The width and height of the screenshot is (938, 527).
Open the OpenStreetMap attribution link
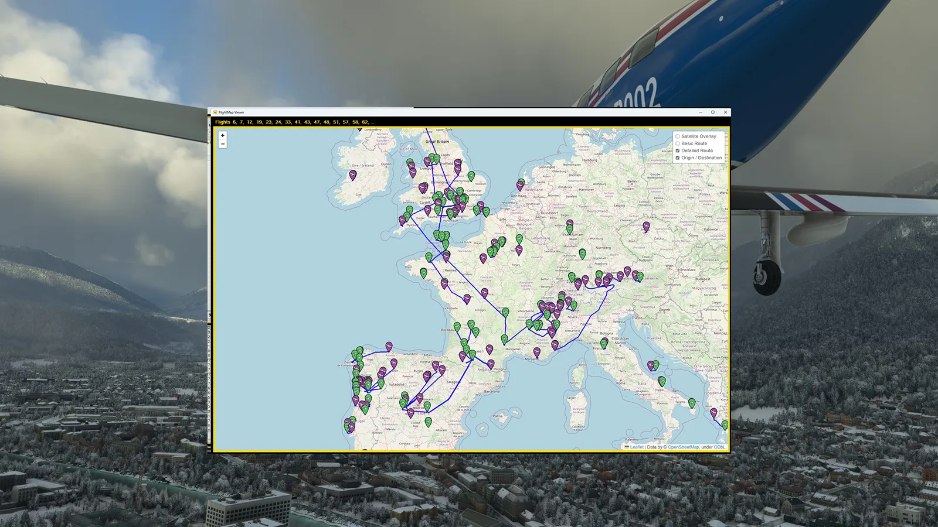pyautogui.click(x=684, y=447)
